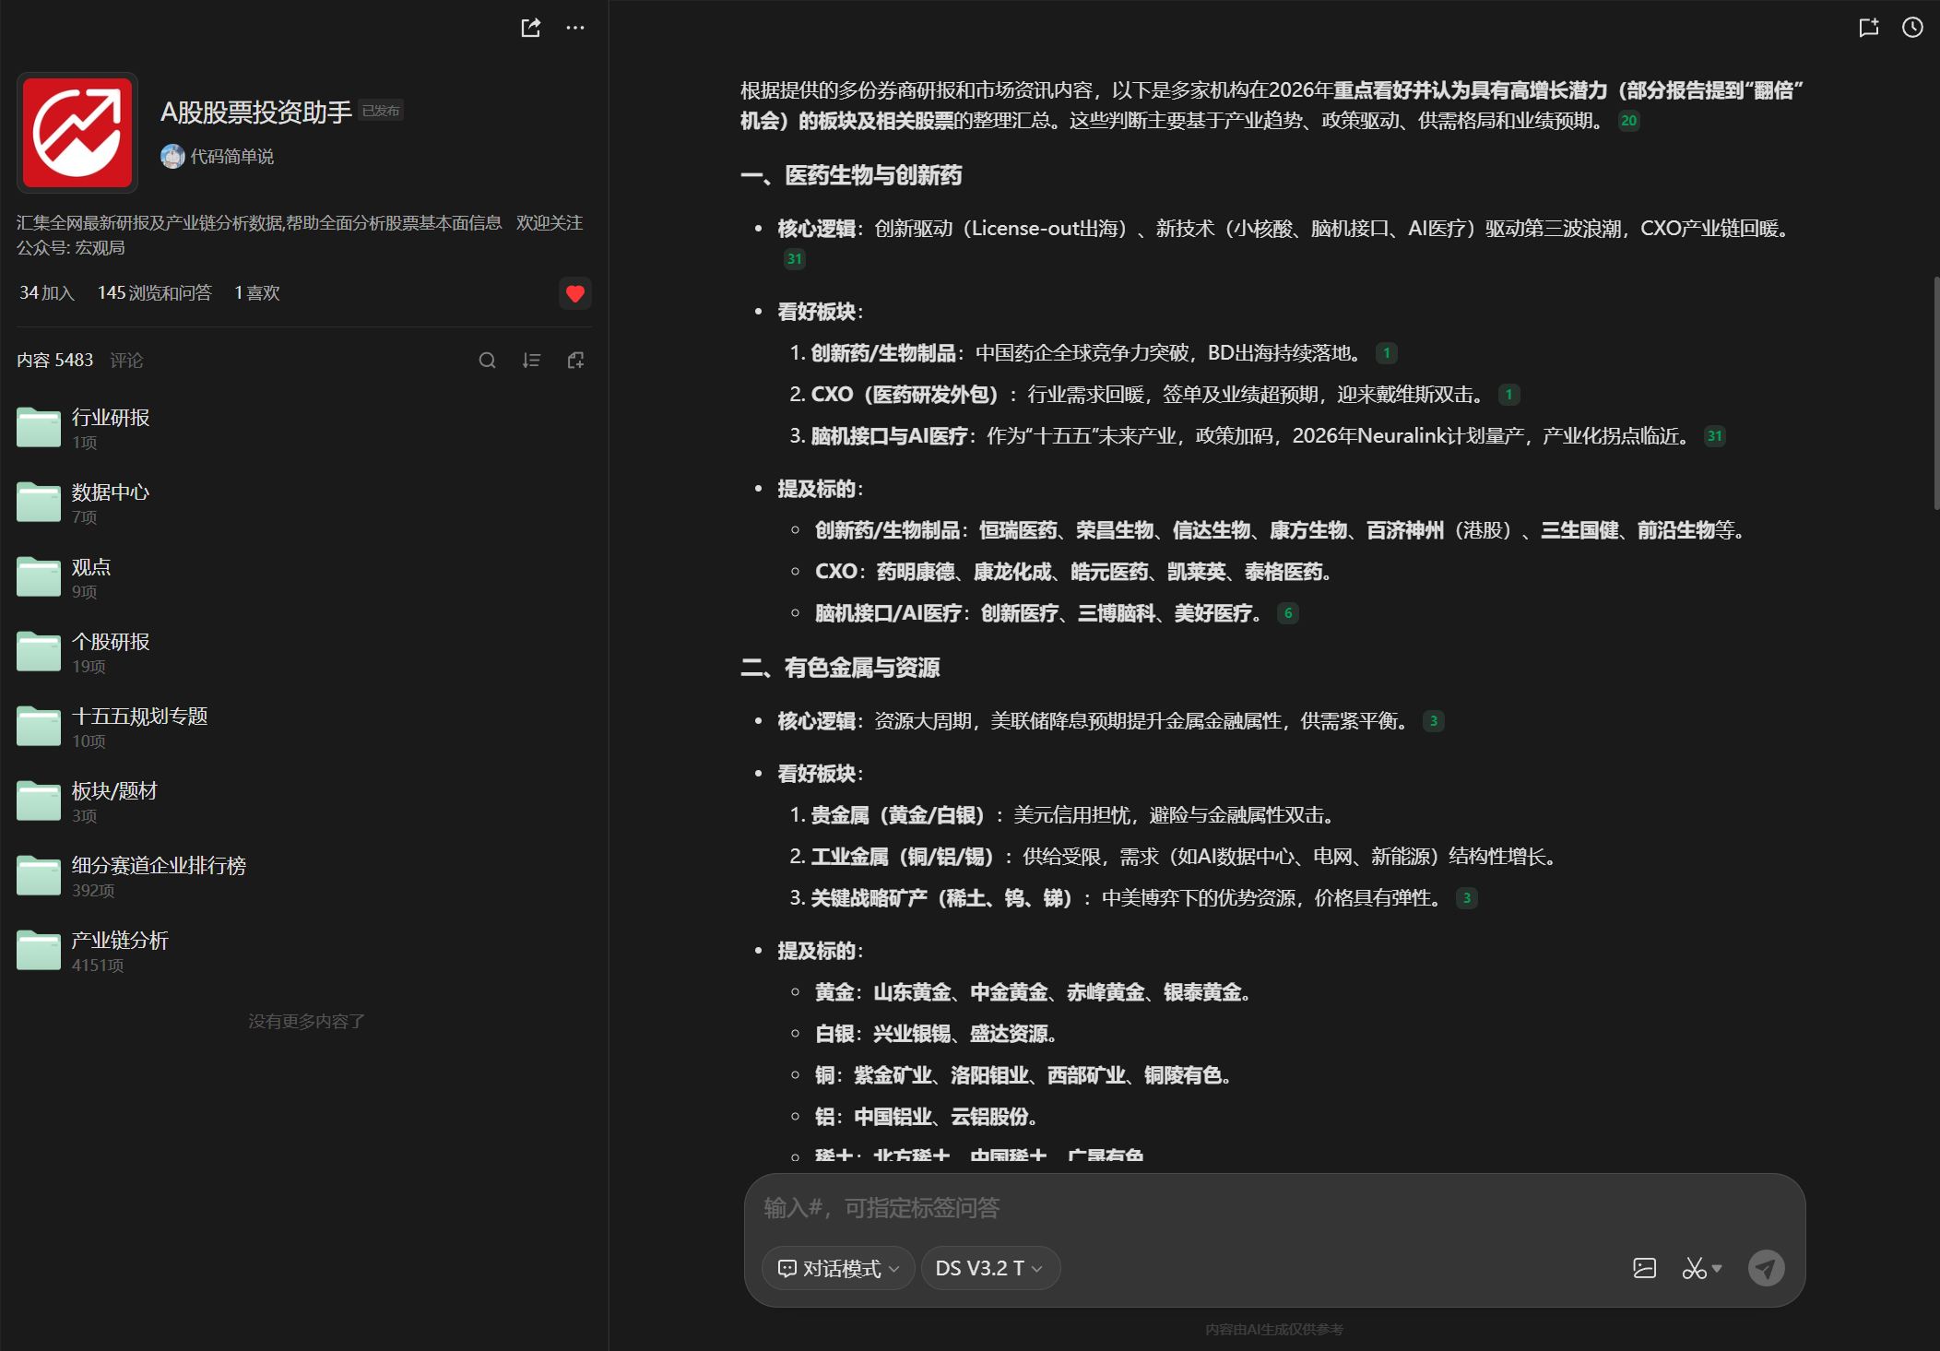Image resolution: width=1940 pixels, height=1351 pixels.
Task: Click the scissors clip tool in the input bar
Action: [x=1695, y=1268]
